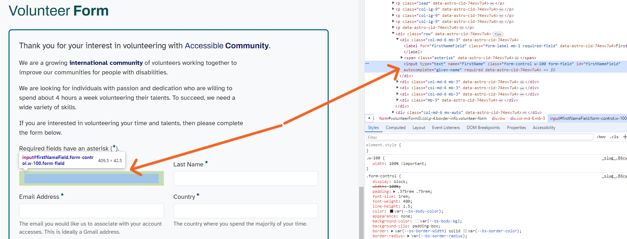Expand the ellipsis in div col-md-6 mx-auto row
Screen dimensions: 627x239
click(x=524, y=112)
